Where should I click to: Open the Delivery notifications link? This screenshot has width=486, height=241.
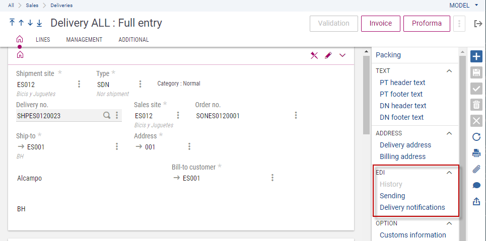(x=412, y=207)
